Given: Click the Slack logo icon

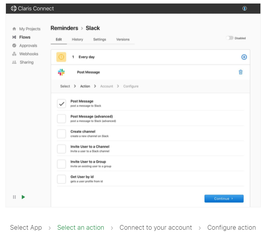Looking at the screenshot, I should point(61,72).
